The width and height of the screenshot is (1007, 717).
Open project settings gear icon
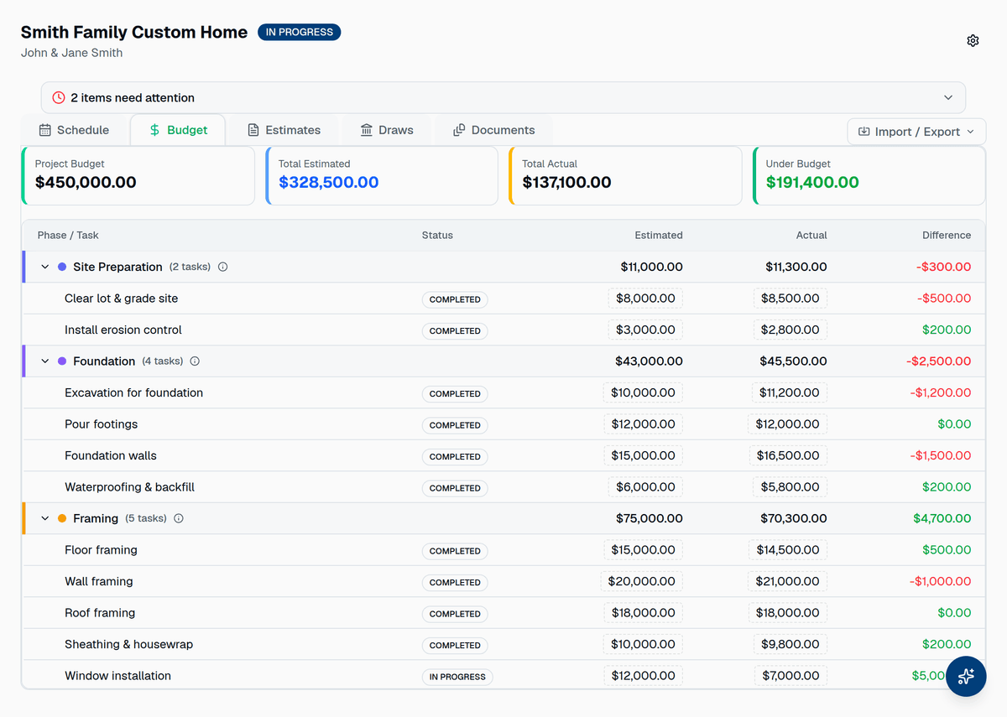(973, 40)
